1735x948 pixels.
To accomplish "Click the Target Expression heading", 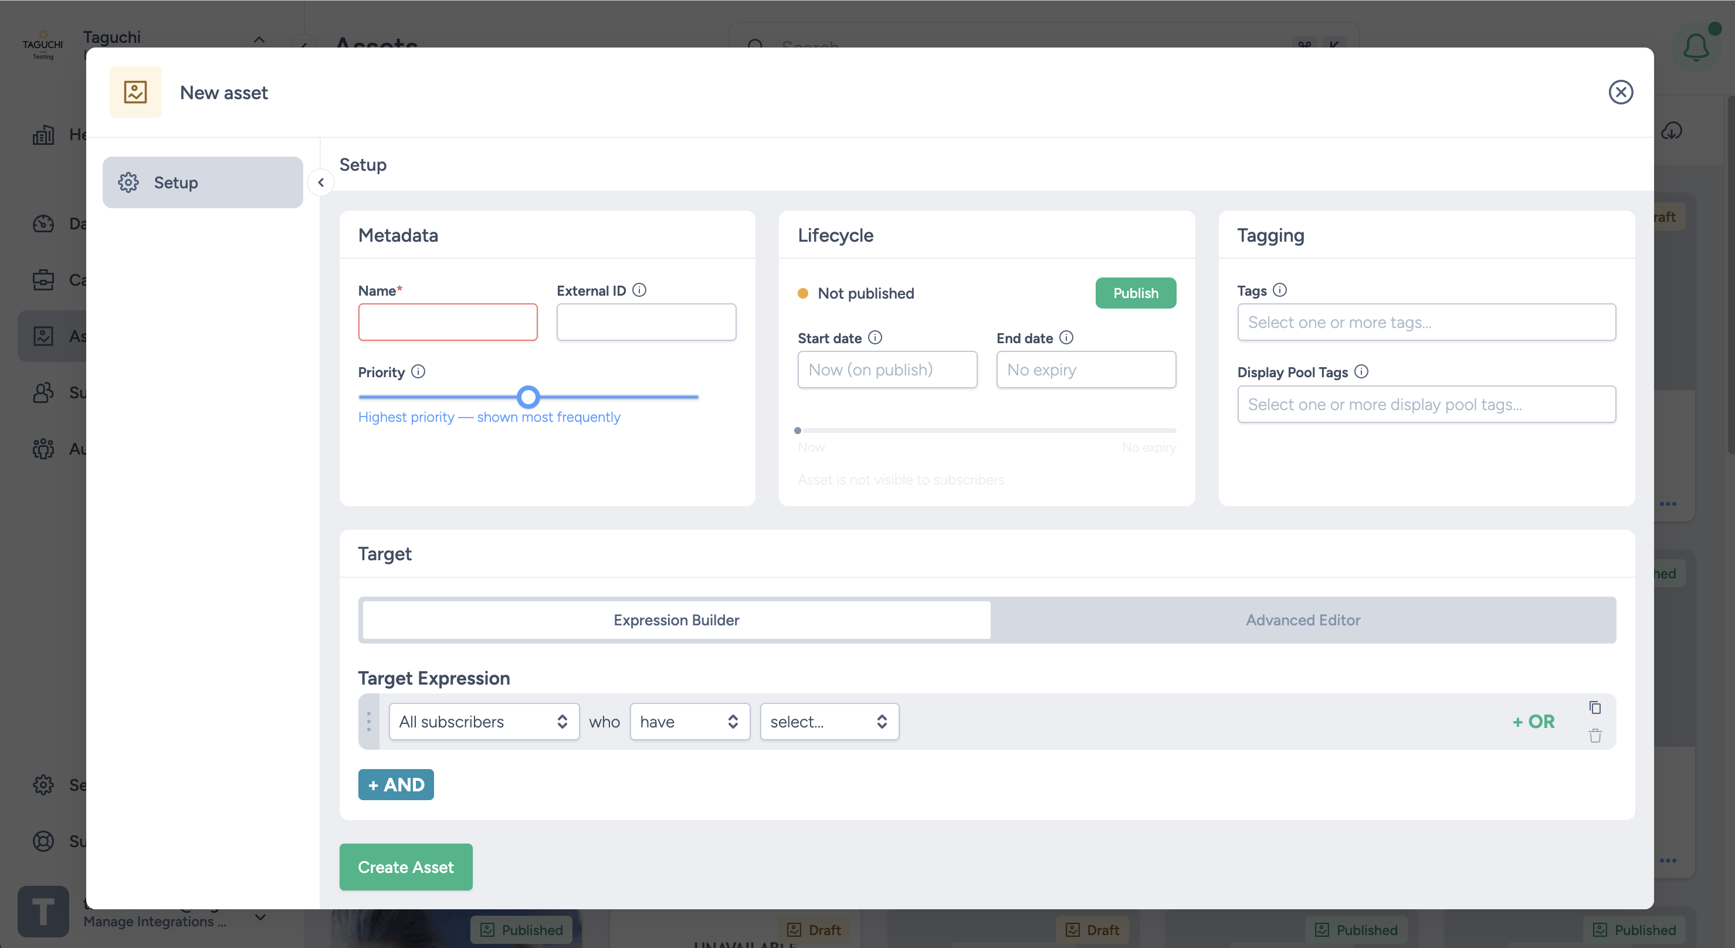I will [x=434, y=678].
